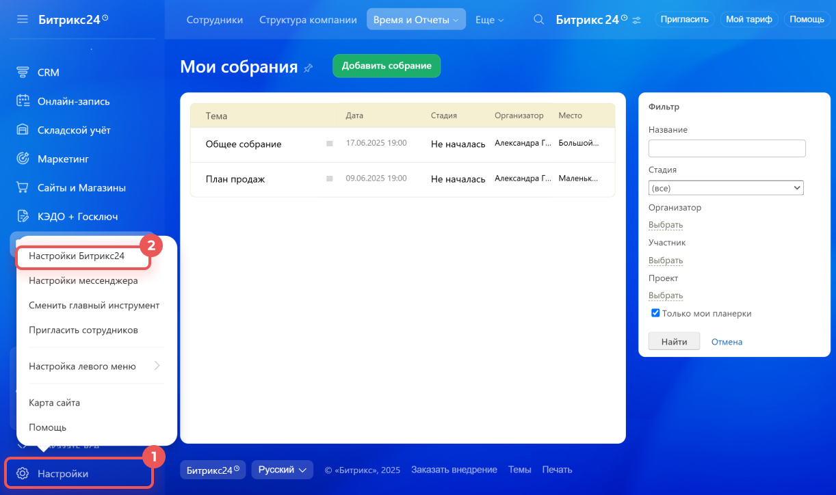836x495 pixels.
Task: Click Большой... place in Общее собрание row
Action: click(579, 144)
